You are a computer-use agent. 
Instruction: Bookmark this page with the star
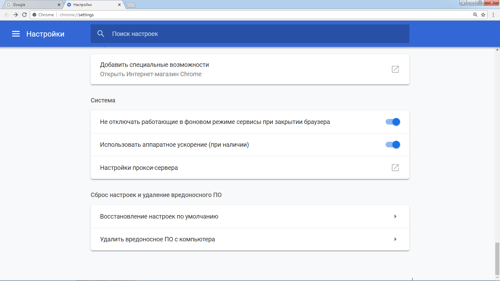coord(483,15)
